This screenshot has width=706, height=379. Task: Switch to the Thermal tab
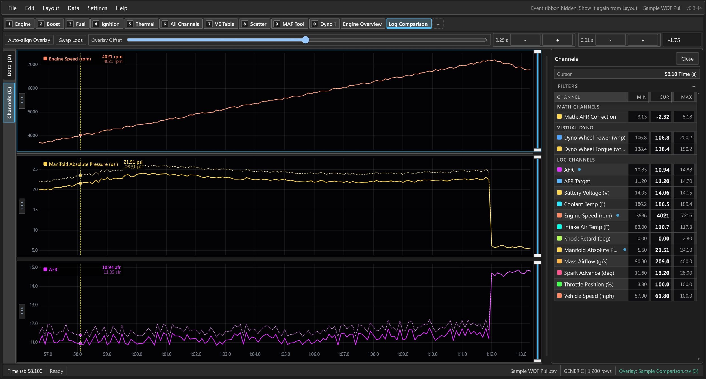tap(141, 24)
